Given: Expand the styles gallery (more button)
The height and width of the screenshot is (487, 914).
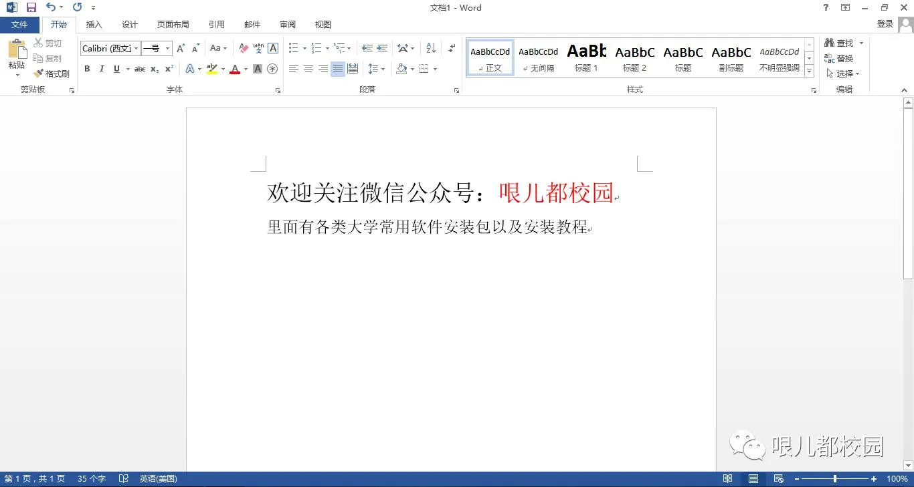Looking at the screenshot, I should (x=809, y=71).
